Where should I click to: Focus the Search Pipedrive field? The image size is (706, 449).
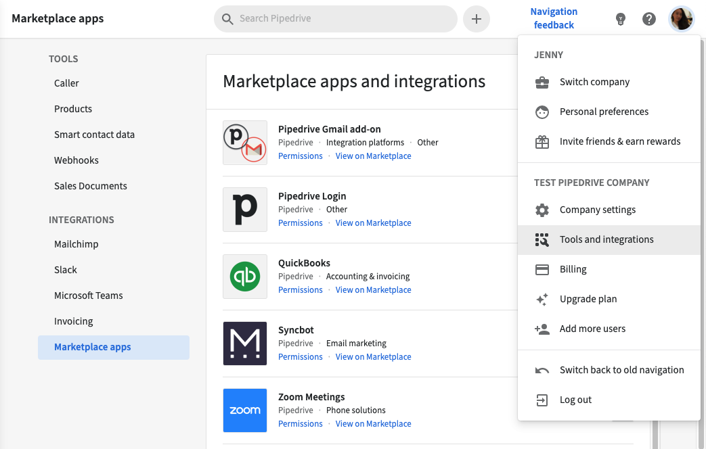336,19
